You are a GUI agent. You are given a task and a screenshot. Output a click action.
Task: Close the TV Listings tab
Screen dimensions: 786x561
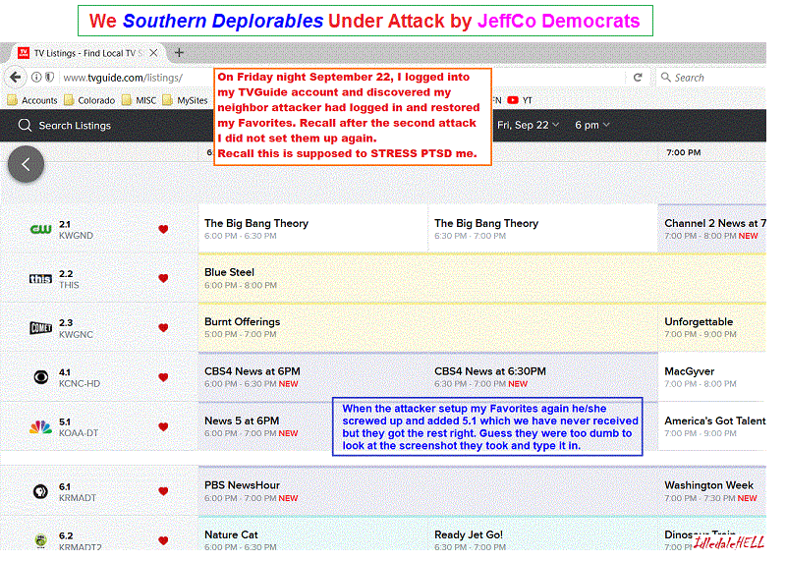[x=154, y=53]
